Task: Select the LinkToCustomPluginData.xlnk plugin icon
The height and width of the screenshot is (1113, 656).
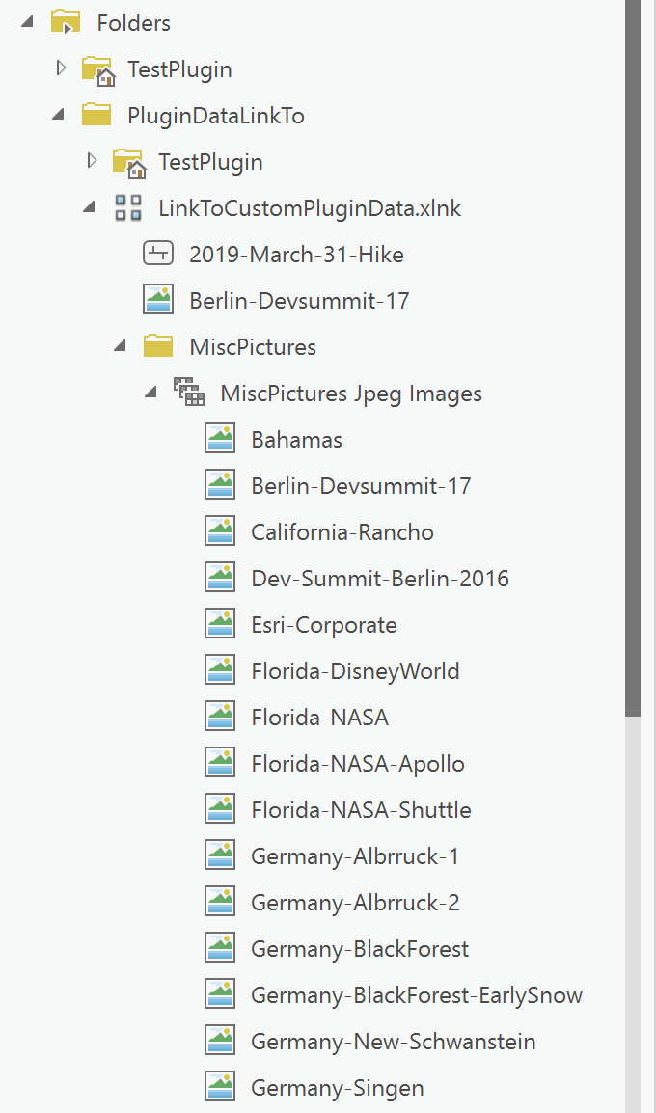Action: tap(128, 206)
